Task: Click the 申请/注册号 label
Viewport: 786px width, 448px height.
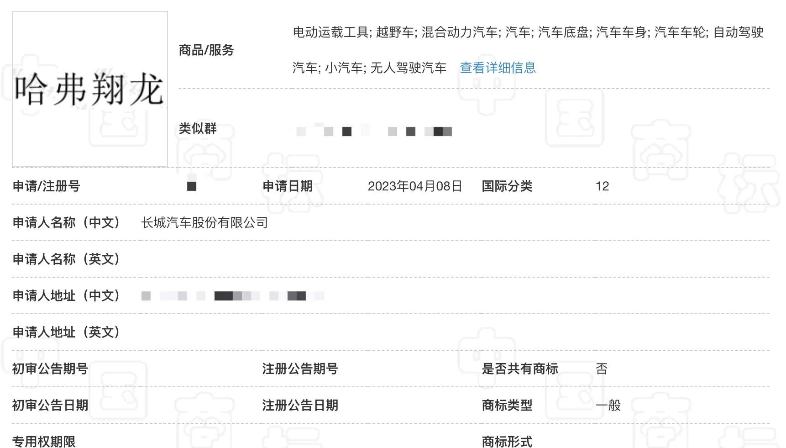Action: pyautogui.click(x=47, y=186)
